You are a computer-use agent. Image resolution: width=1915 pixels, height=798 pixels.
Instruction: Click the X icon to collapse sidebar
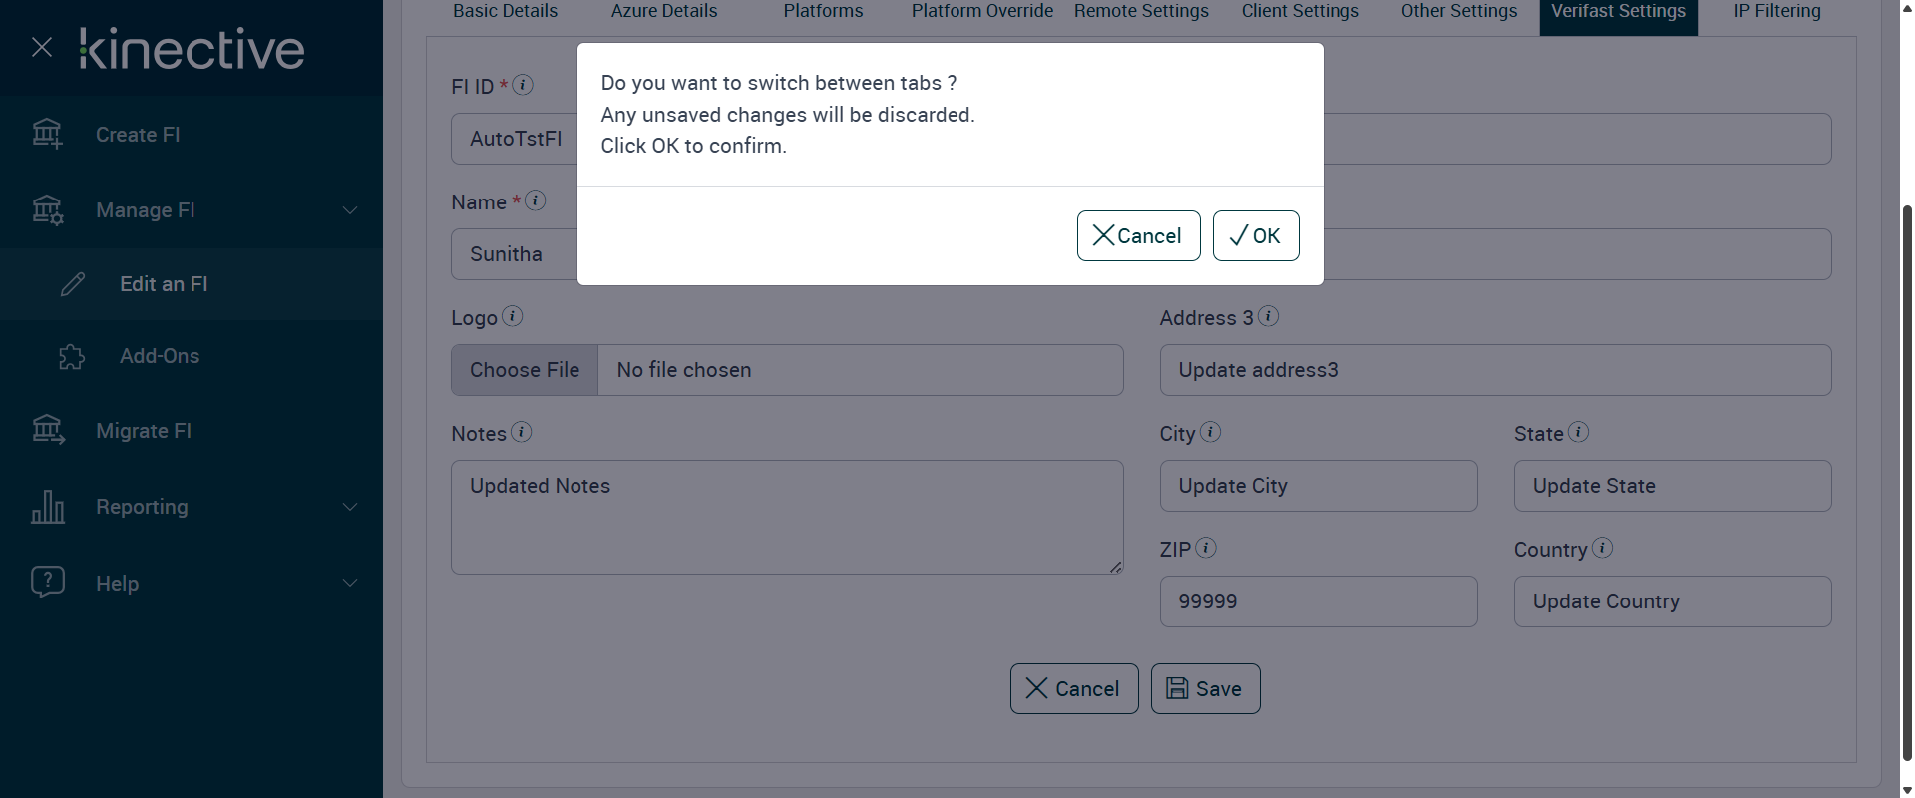coord(42,47)
